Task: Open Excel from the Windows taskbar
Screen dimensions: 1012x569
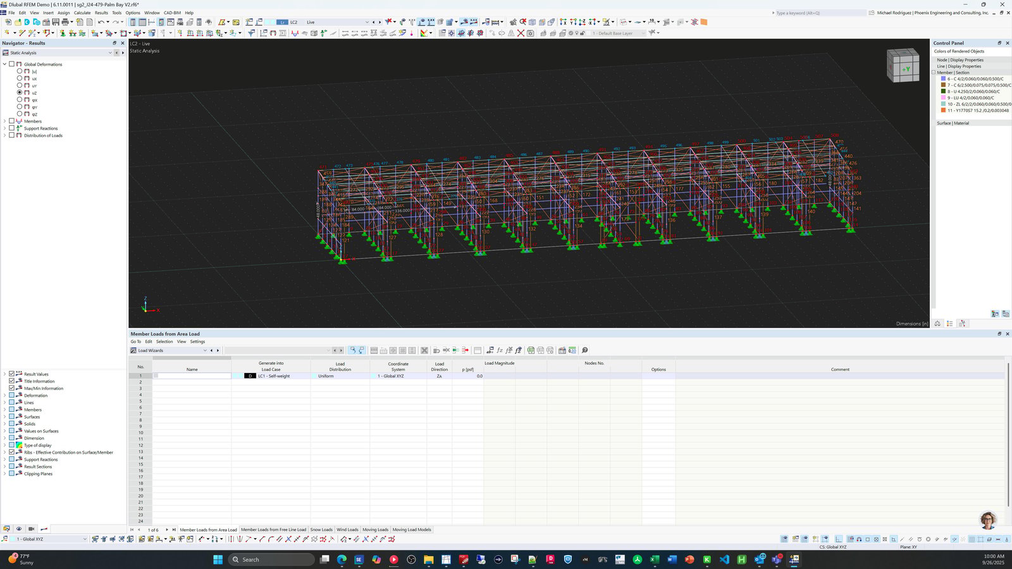Action: [655, 560]
